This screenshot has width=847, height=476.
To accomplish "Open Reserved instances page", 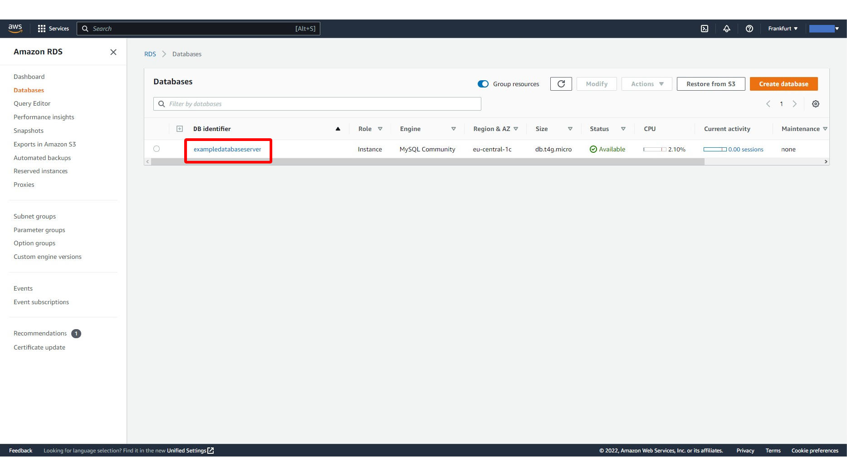I will tap(40, 171).
